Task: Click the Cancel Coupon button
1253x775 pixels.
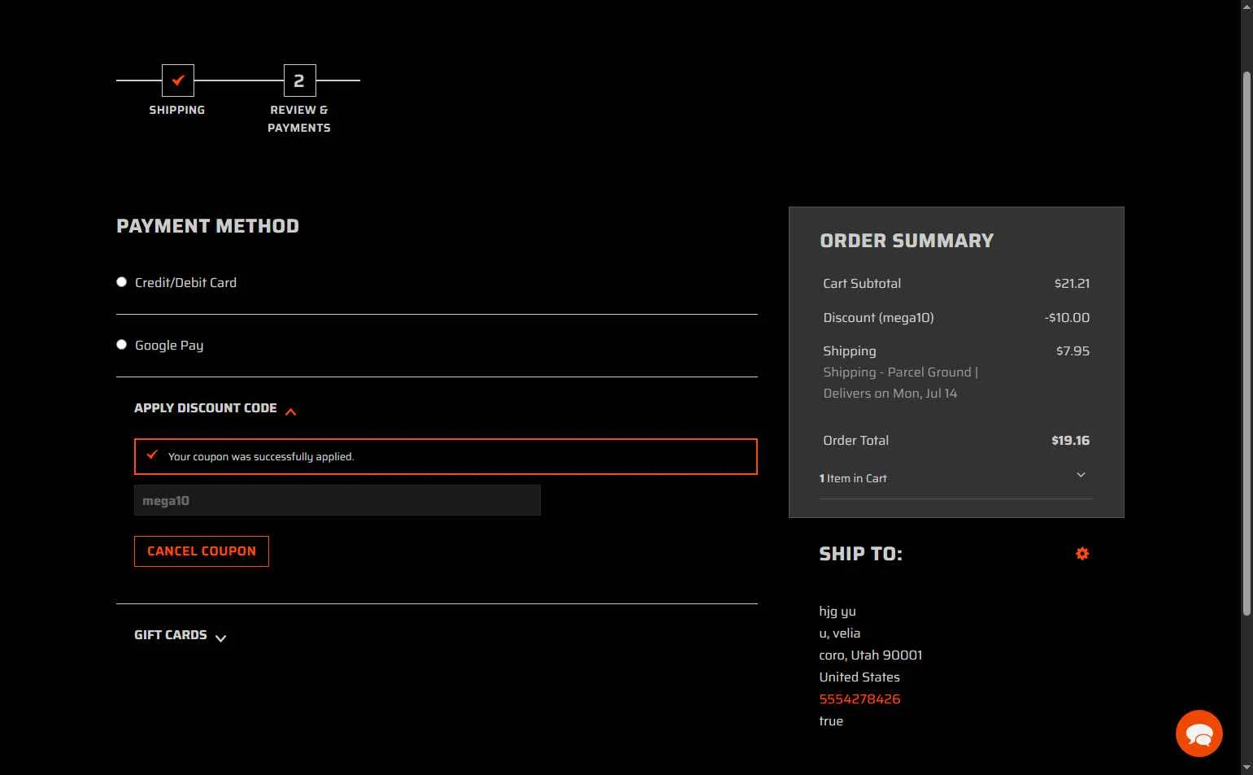Action: click(x=202, y=551)
